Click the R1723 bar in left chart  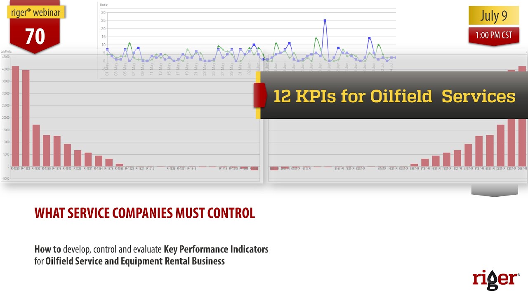tap(78, 158)
